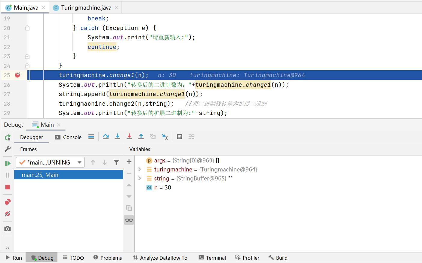422x263 pixels.
Task: Move to next frame down arrow
Action: point(105,162)
